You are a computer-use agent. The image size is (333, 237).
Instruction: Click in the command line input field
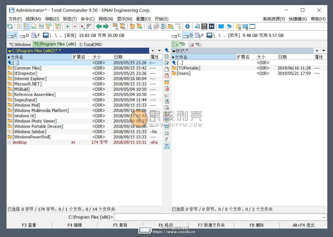[x=218, y=217]
